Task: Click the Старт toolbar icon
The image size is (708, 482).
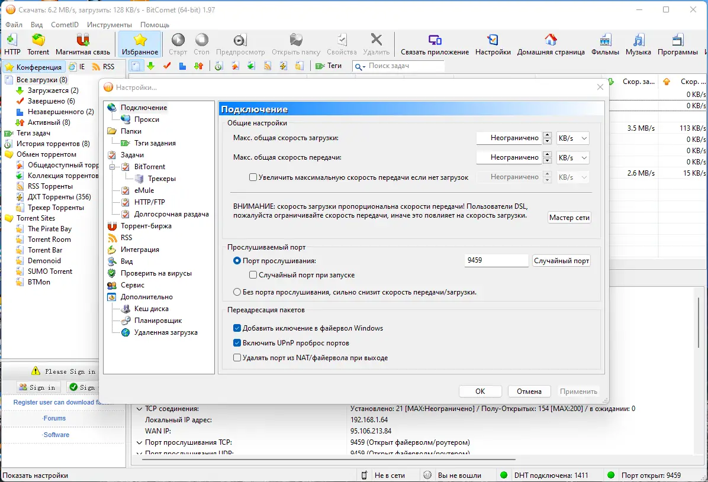Action: pyautogui.click(x=178, y=44)
